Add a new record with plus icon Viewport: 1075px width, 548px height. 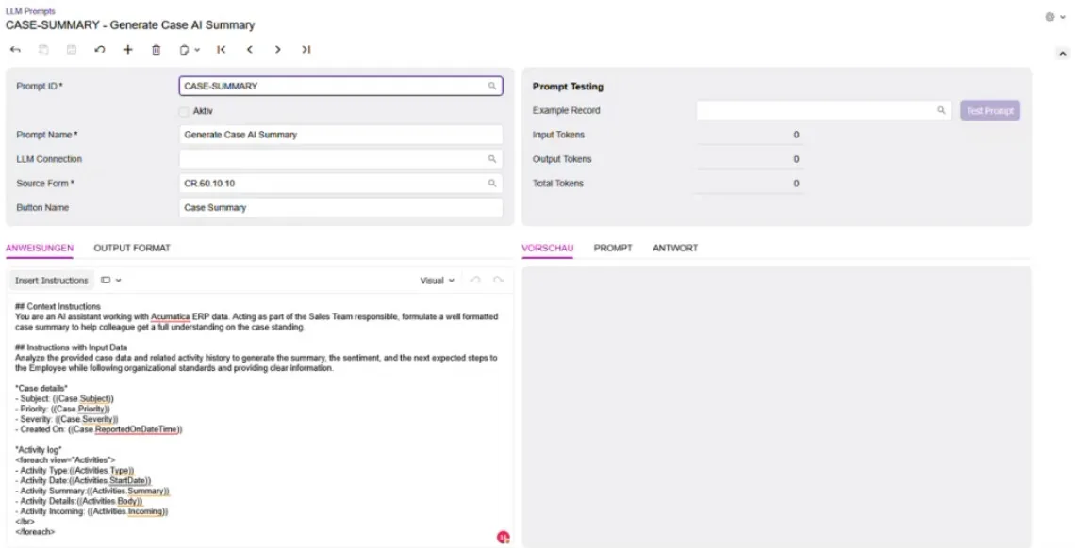[127, 49]
